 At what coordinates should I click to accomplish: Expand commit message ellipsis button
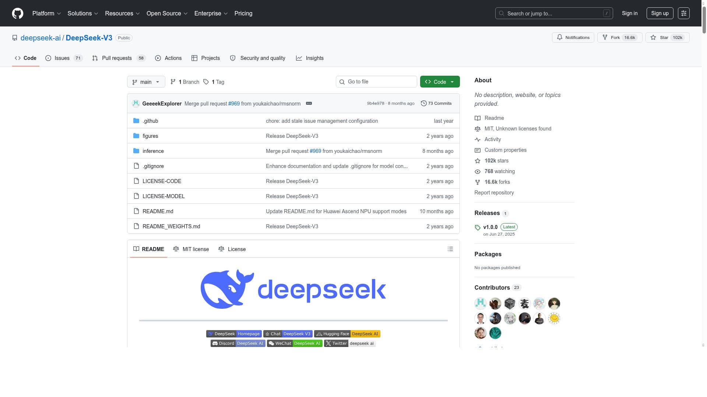coord(309,103)
